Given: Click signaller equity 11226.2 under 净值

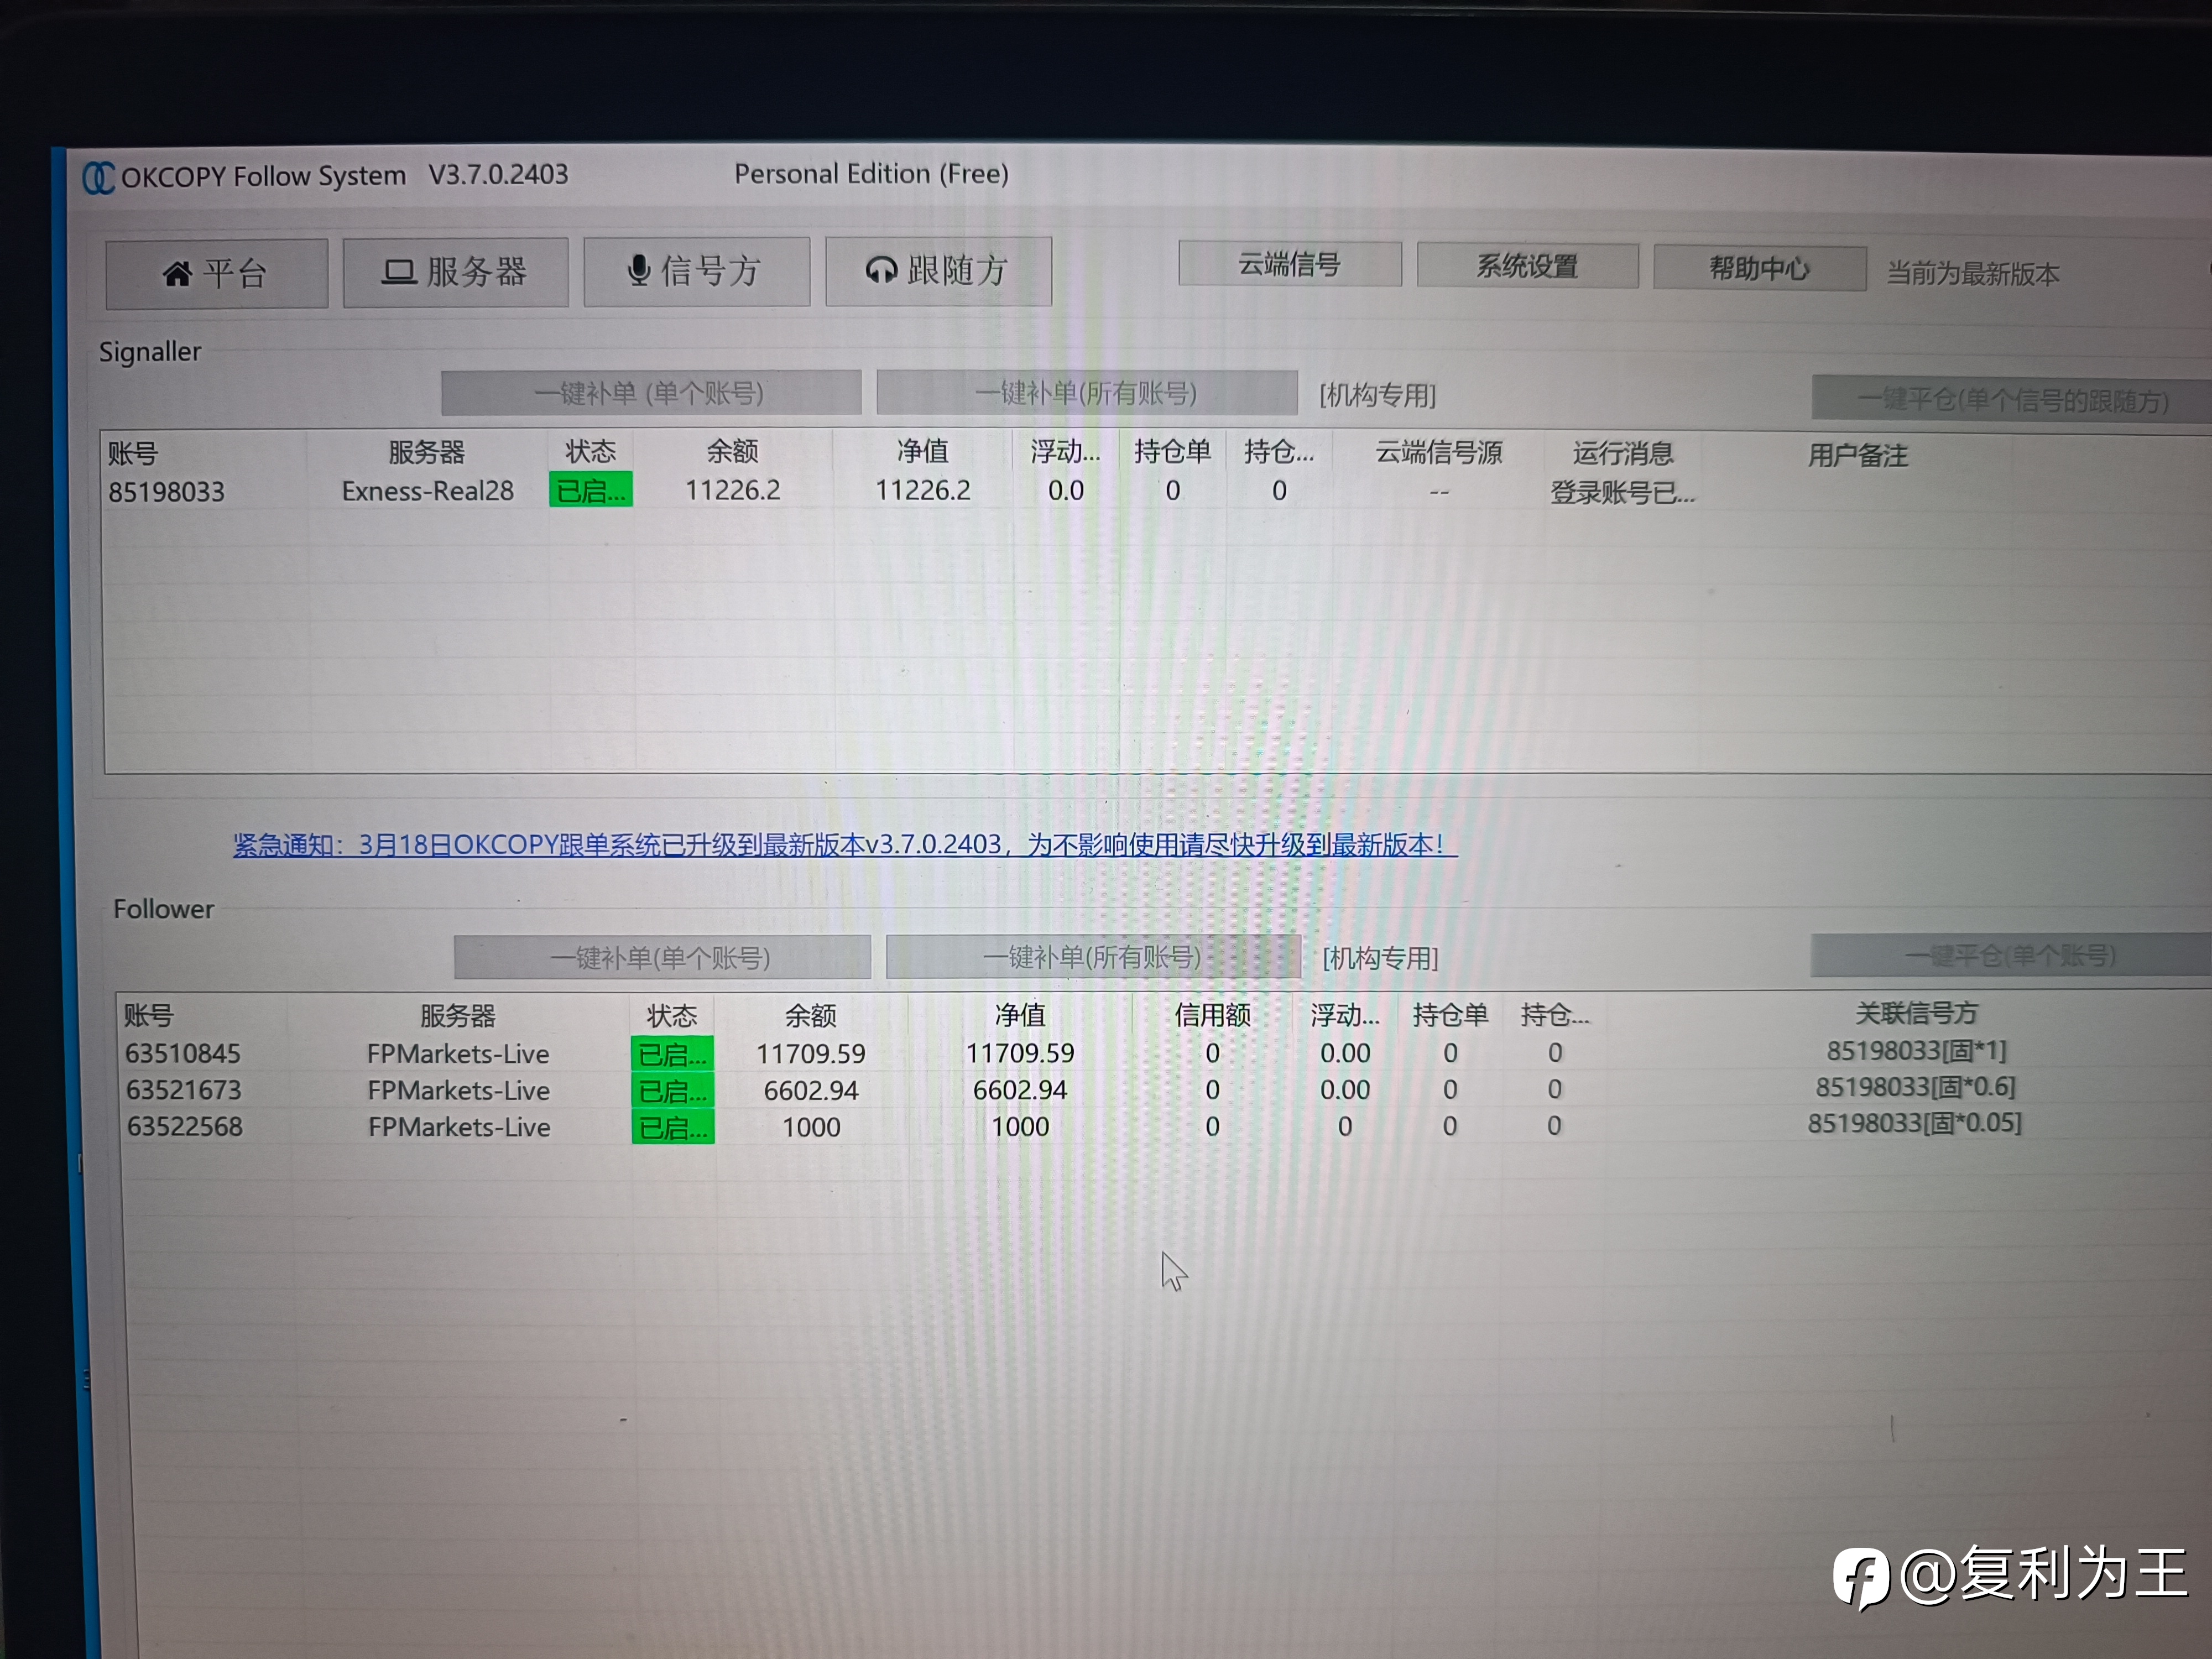Looking at the screenshot, I should click(x=922, y=490).
